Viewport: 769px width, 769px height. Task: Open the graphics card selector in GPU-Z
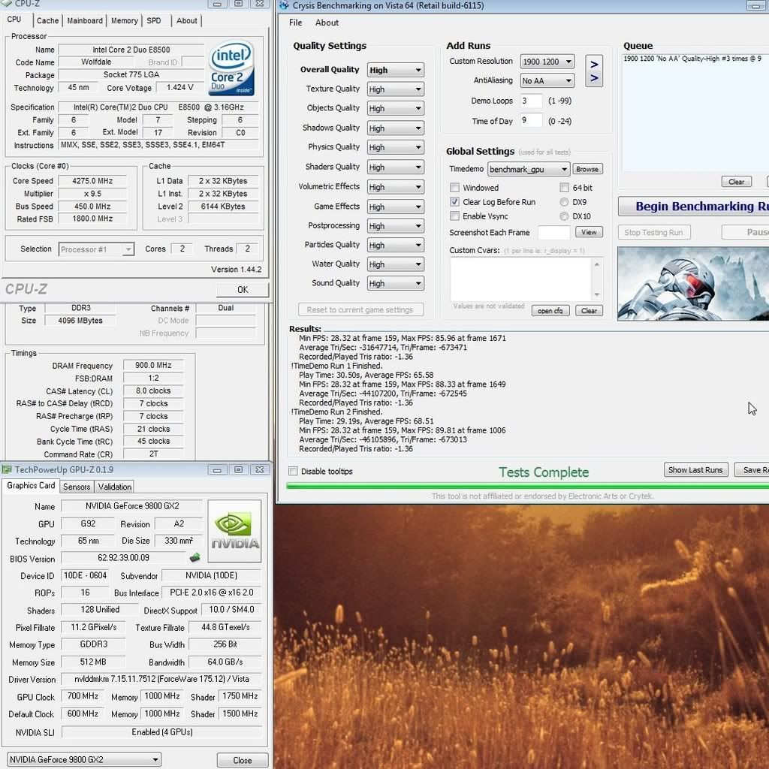coord(83,759)
